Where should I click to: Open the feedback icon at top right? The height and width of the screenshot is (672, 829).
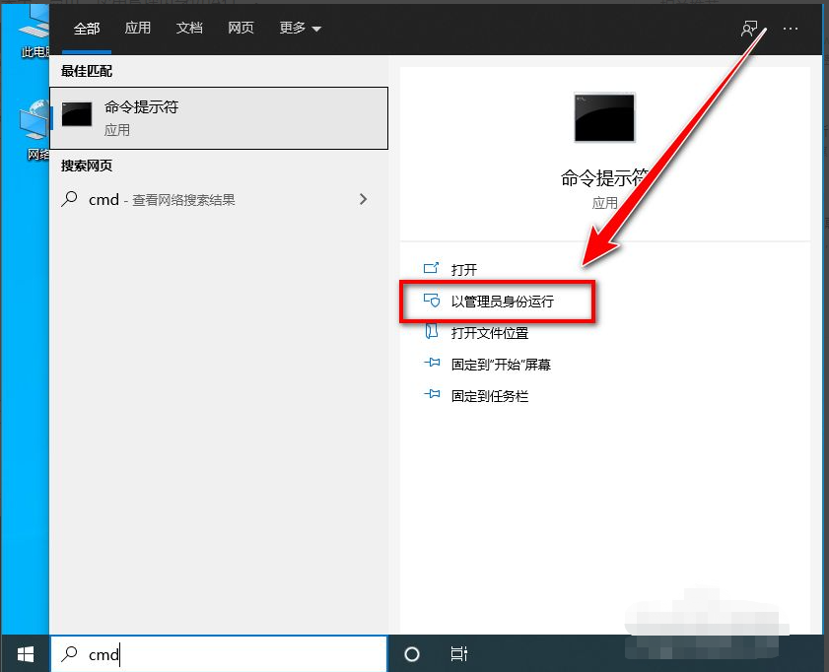pos(750,29)
